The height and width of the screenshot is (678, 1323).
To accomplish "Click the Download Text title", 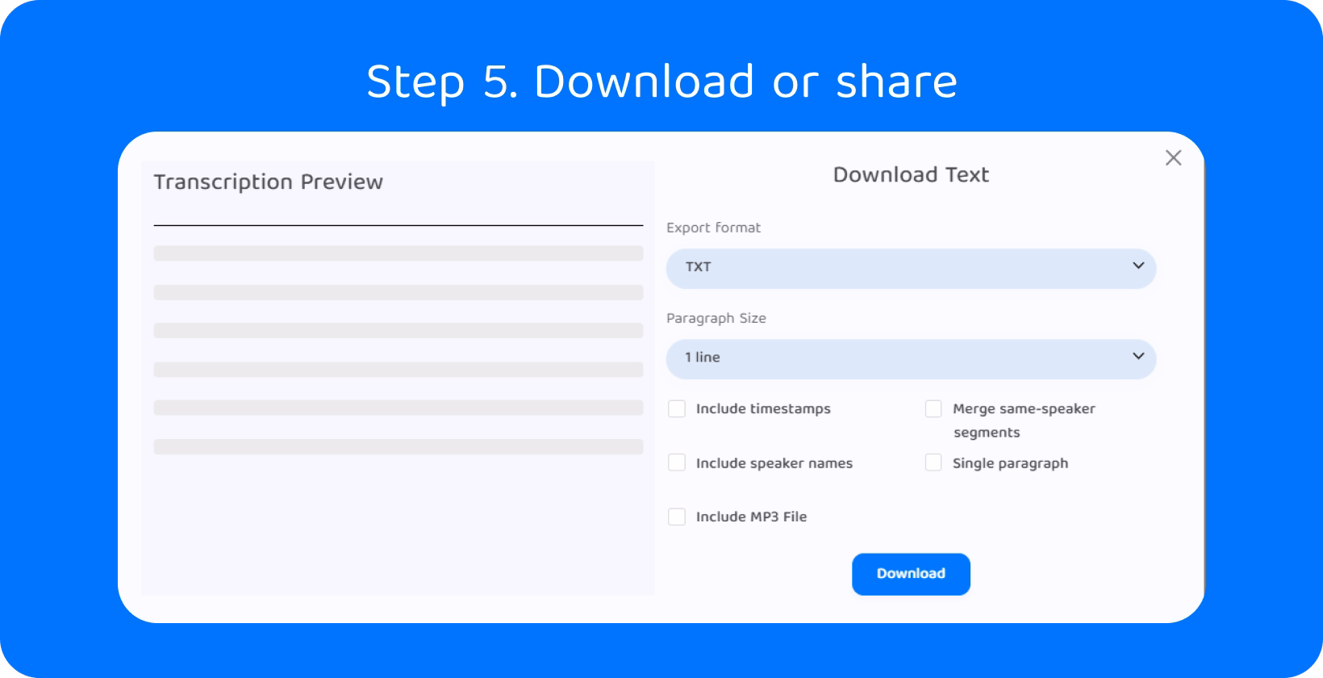I will point(910,175).
